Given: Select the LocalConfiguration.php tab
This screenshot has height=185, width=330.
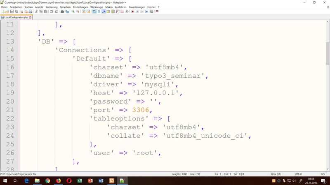Looking at the screenshot, I should click(16, 17).
